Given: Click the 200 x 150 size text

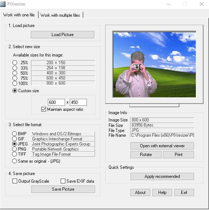Looking at the screenshot, I should pos(56,63).
